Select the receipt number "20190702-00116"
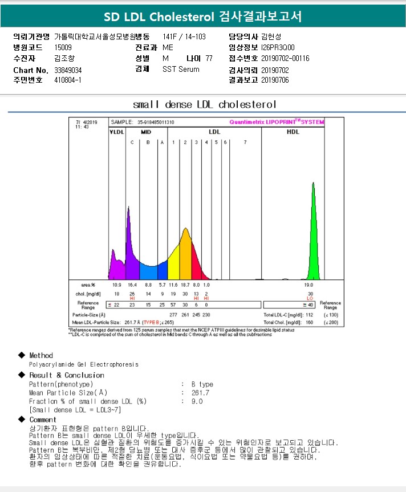The height and width of the screenshot is (492, 406). [x=285, y=58]
